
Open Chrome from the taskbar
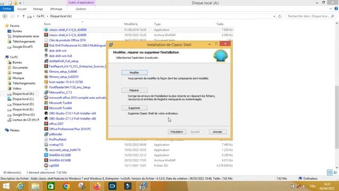tap(66, 186)
